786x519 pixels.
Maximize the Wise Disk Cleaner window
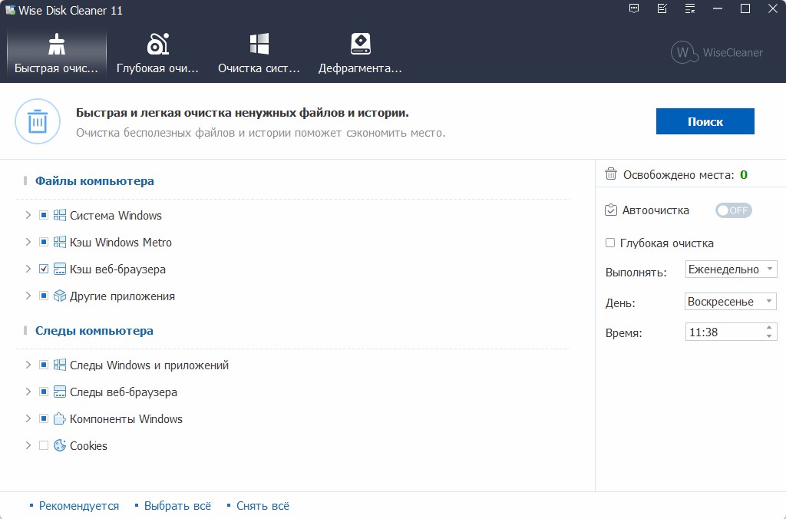(745, 8)
